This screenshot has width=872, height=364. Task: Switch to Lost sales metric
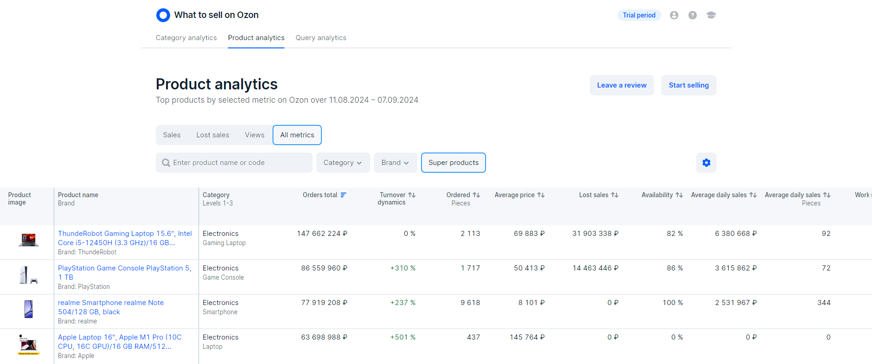(x=213, y=135)
